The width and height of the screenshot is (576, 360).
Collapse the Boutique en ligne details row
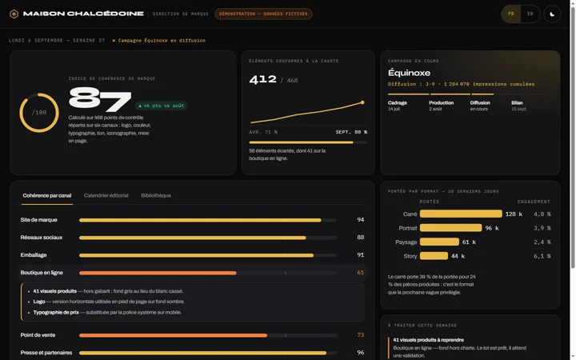(x=194, y=273)
